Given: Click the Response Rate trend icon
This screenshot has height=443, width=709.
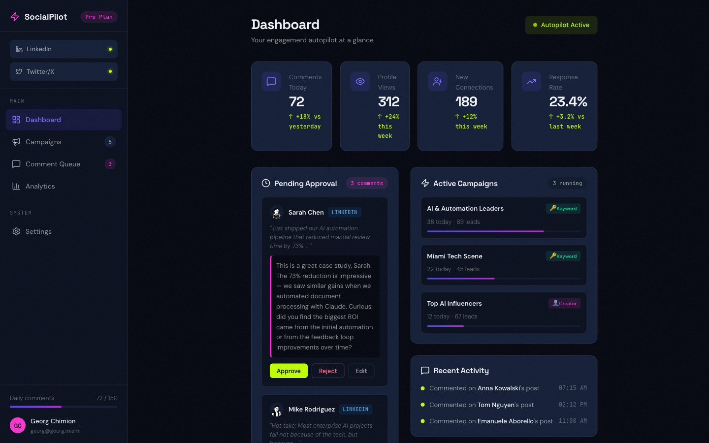Looking at the screenshot, I should [x=531, y=82].
